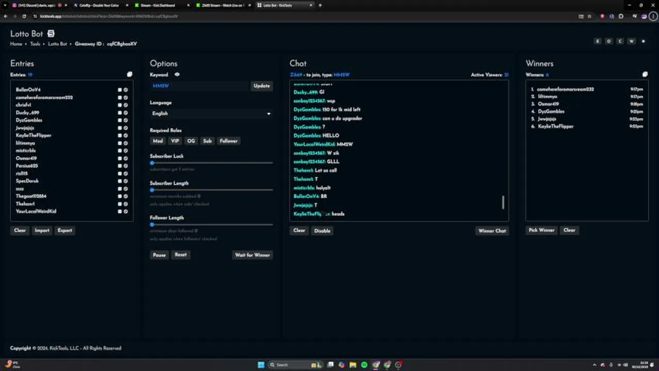Ban DyzGambles from the entries list

coord(125,120)
